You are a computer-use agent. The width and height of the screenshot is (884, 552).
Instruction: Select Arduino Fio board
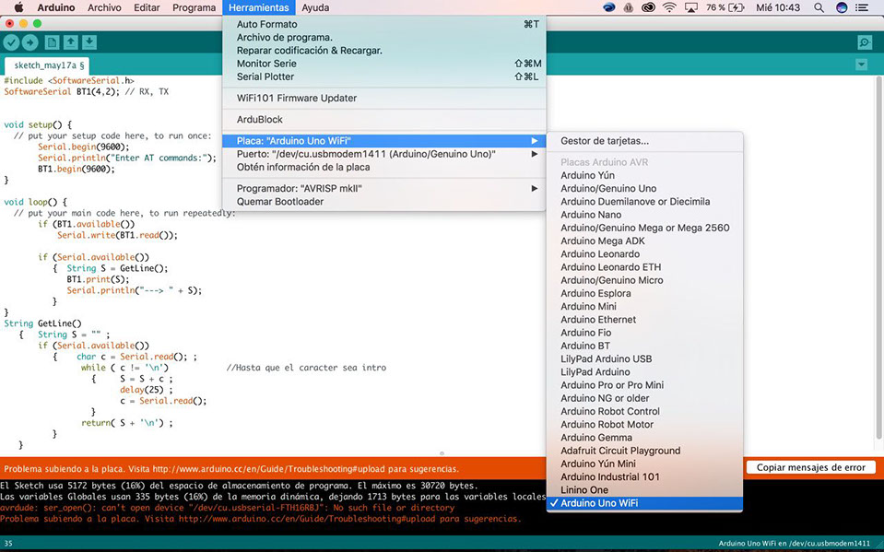[x=644, y=333]
